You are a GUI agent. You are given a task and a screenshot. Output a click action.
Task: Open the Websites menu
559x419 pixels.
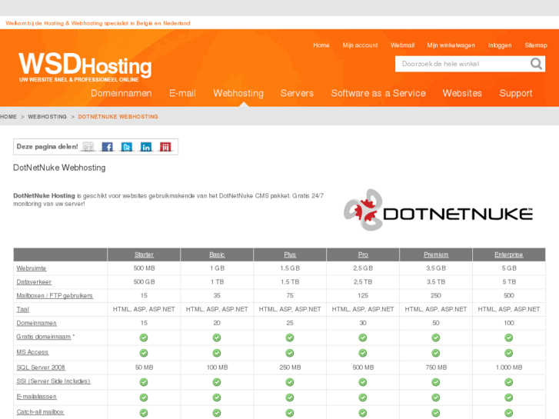point(462,94)
